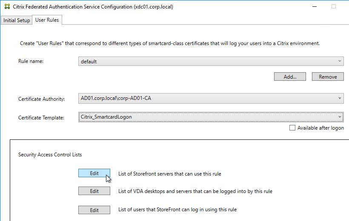Click the Security Access Control Lists heading
The width and height of the screenshot is (349, 221).
[x=50, y=155]
